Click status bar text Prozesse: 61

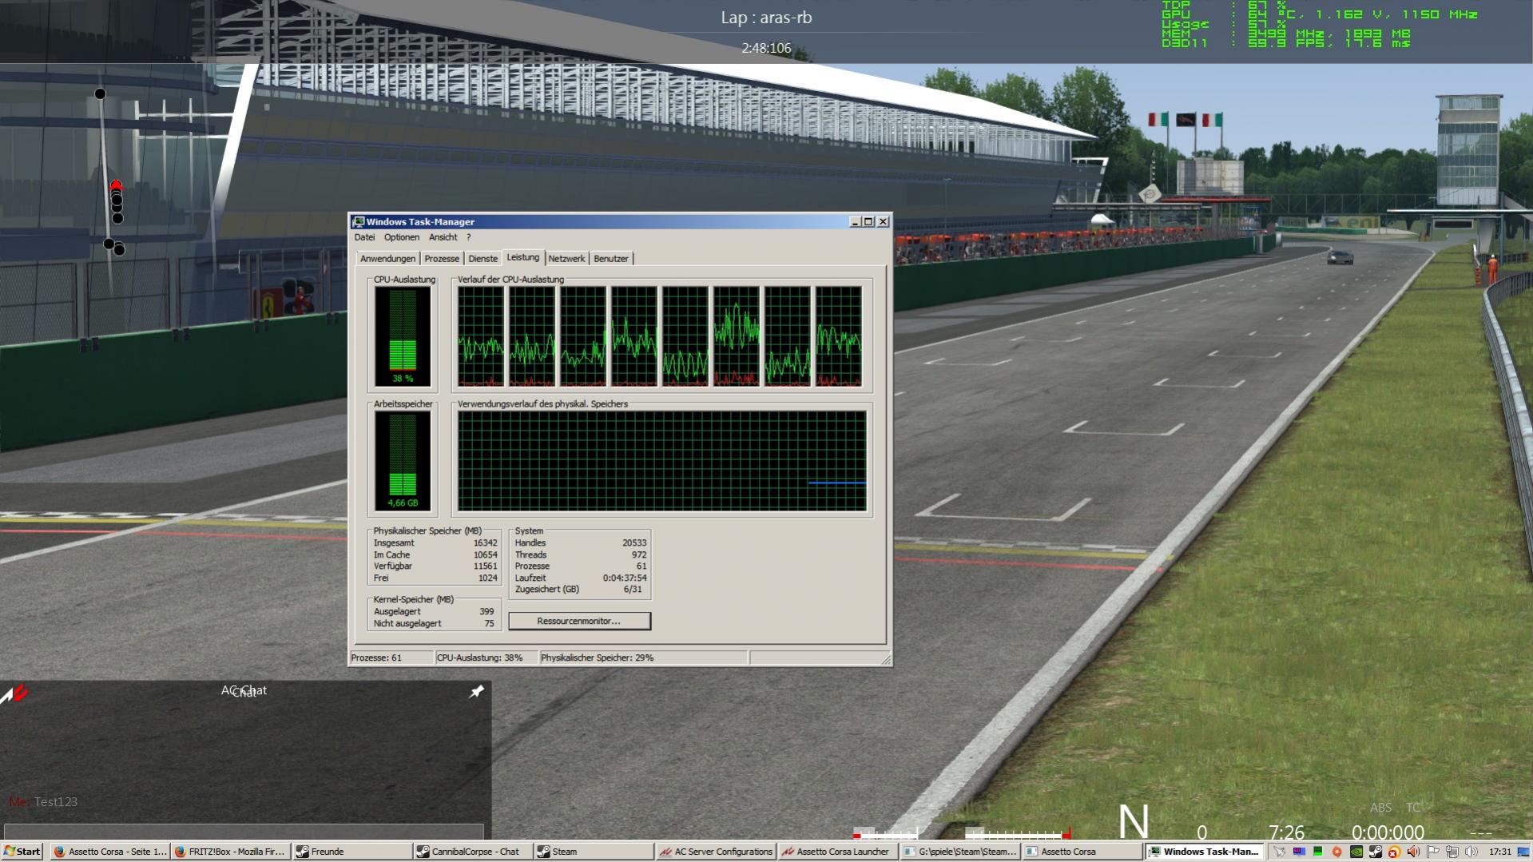coord(376,657)
